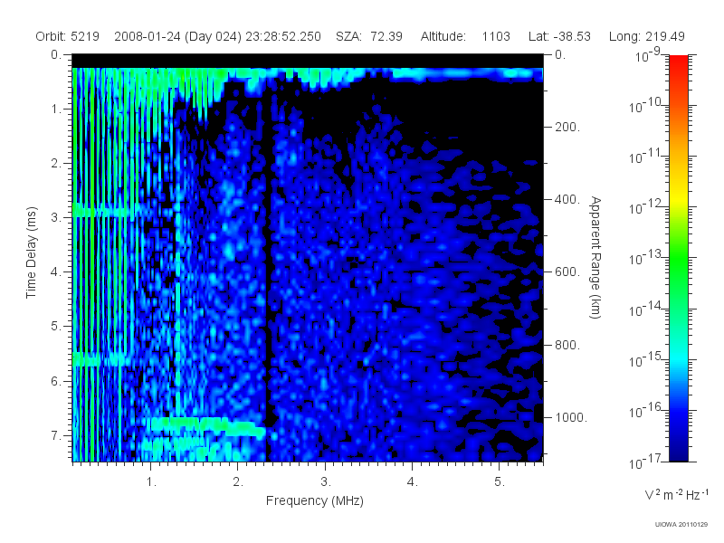Screen dimensions: 724x543
Task: Click the Frequency (MHz) axis label
Action: [315, 501]
